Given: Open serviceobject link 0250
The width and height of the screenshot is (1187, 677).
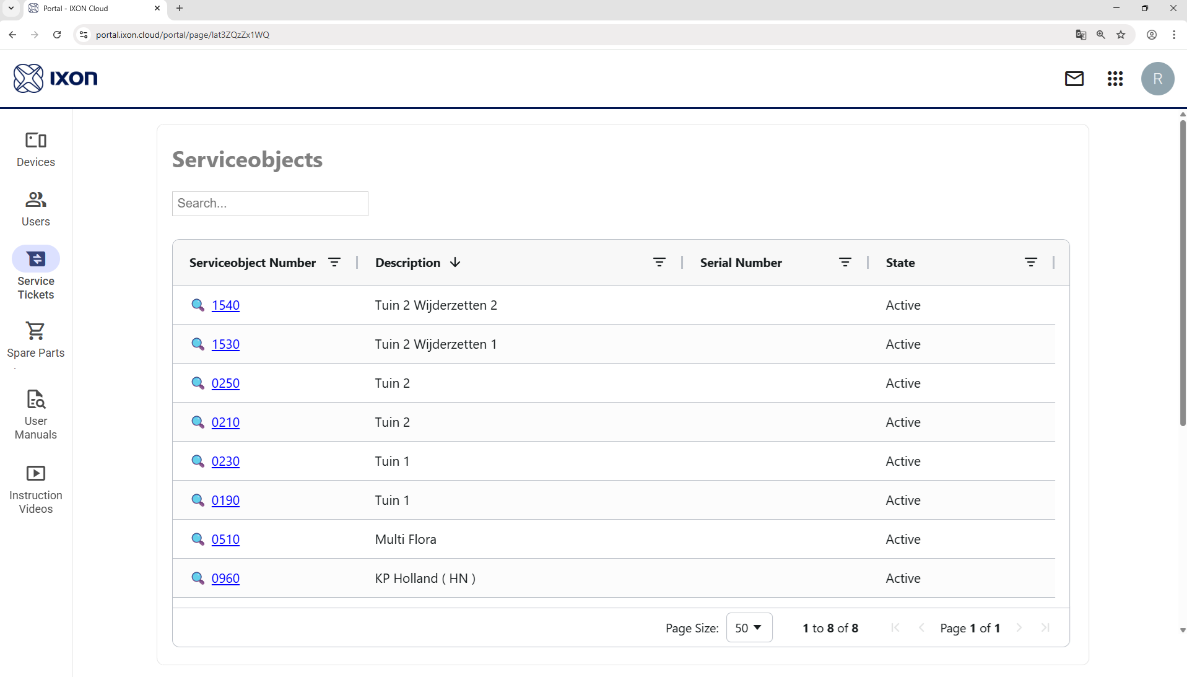Looking at the screenshot, I should tap(225, 383).
